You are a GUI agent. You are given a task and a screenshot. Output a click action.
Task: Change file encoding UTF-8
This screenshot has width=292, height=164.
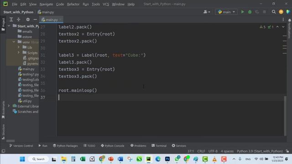213,151
